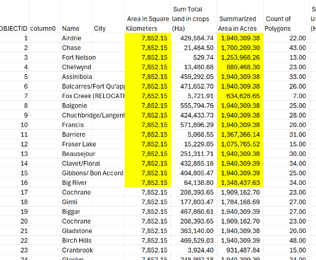
Task: Click crops value 571,896.29 for Francis
Action: [x=197, y=125]
